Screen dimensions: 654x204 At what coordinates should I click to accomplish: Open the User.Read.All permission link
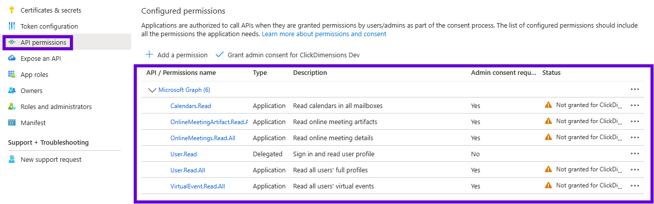click(188, 170)
